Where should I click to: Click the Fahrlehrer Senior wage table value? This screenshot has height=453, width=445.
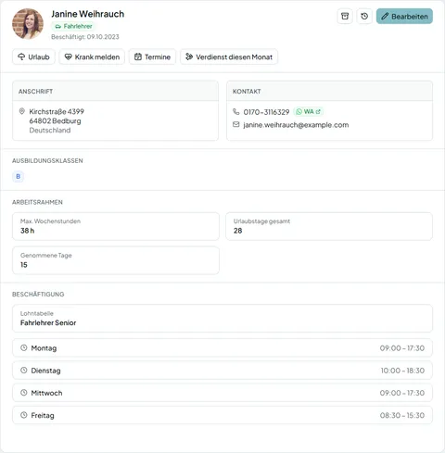click(48, 322)
